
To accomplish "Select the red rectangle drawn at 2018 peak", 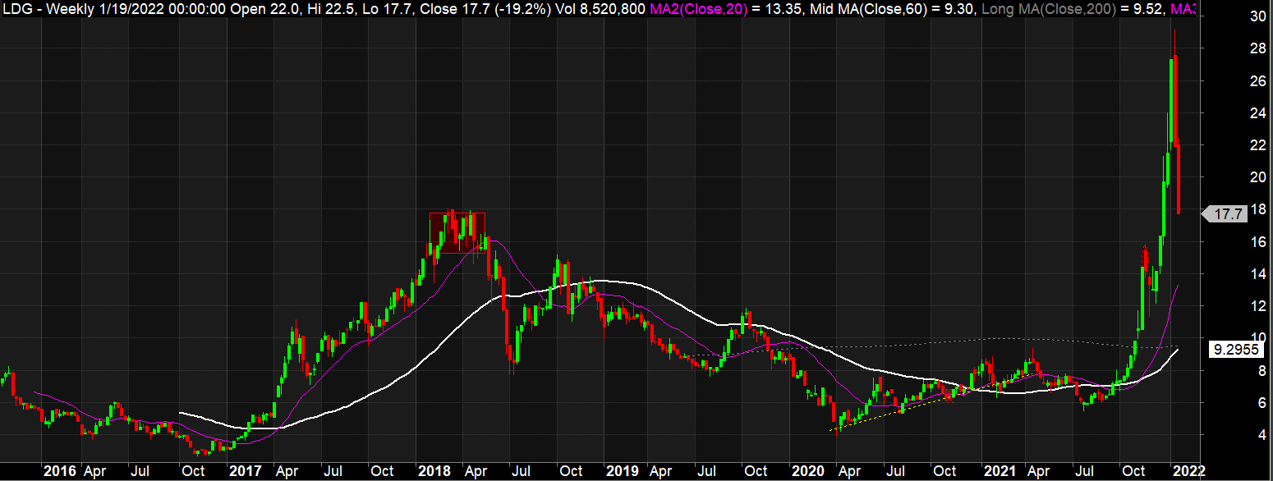I will [x=457, y=233].
